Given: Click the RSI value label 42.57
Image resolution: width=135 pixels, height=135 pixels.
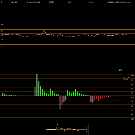Looking at the screenshot, I should [x=124, y=35].
